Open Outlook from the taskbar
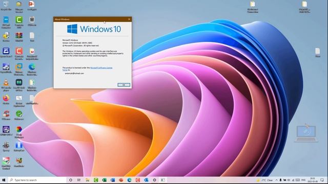This screenshot has height=184, width=328. coord(146,180)
